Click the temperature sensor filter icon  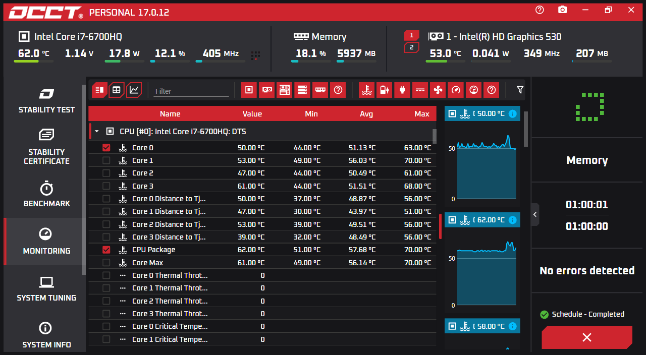click(x=366, y=90)
